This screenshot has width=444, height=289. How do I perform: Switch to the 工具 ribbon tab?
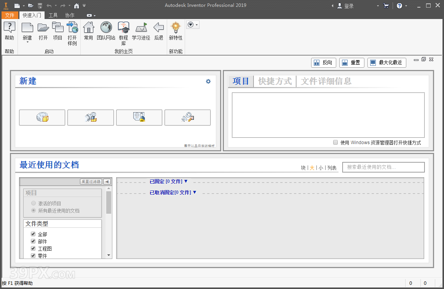coord(53,15)
